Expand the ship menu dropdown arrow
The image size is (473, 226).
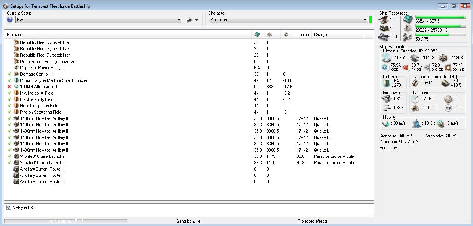pyautogui.click(x=196, y=20)
